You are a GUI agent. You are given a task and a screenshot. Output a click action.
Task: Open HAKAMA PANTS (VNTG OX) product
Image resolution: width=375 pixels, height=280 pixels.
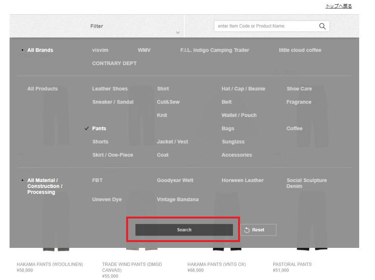click(x=217, y=264)
